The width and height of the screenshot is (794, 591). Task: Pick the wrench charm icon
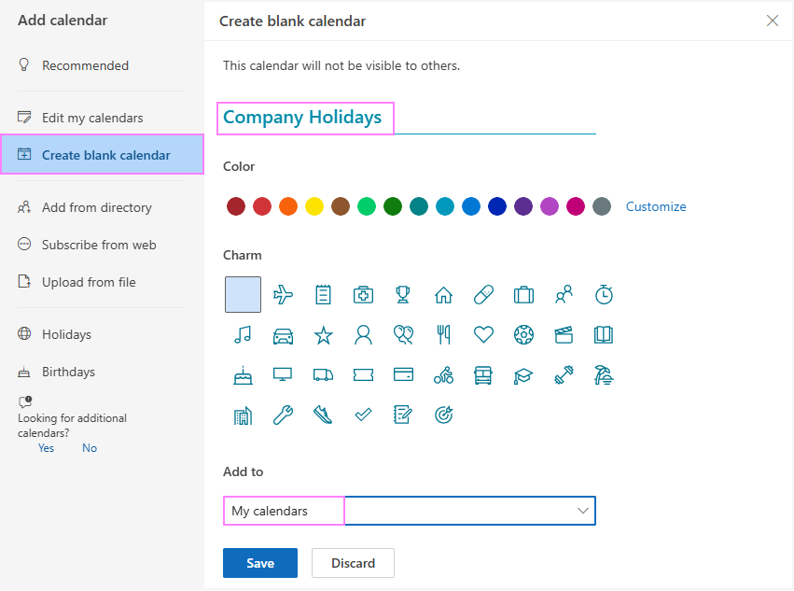283,415
